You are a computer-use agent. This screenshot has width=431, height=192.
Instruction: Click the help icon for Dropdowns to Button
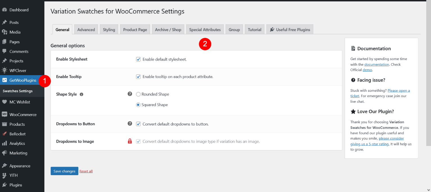coord(130,123)
